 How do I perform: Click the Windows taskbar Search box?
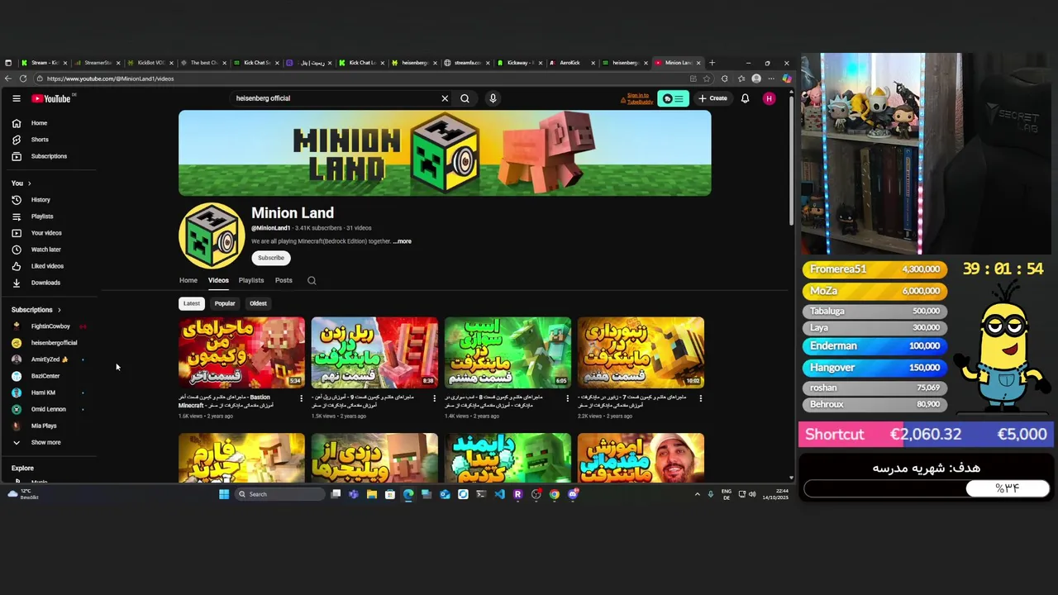pos(280,494)
